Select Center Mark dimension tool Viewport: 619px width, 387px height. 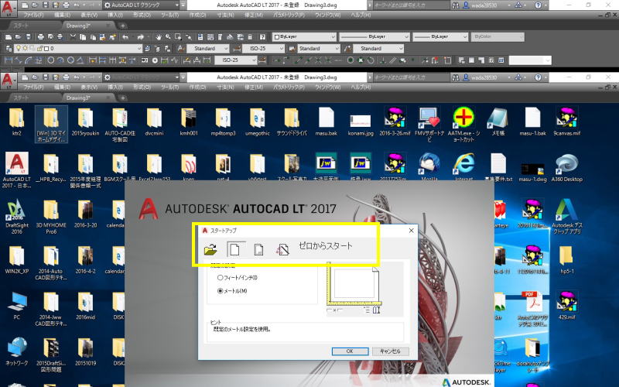tap(155, 60)
